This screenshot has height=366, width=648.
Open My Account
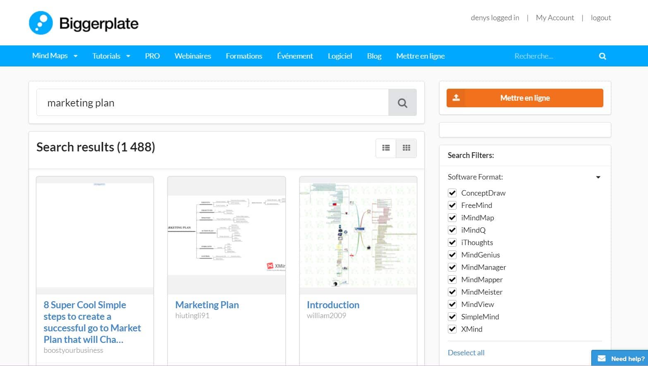tap(555, 18)
